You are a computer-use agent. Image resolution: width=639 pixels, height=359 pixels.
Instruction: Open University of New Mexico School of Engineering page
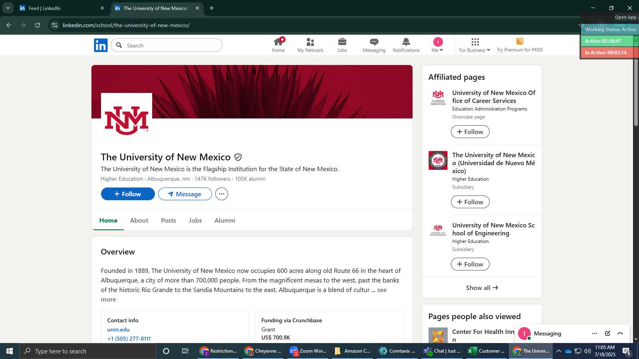click(493, 229)
